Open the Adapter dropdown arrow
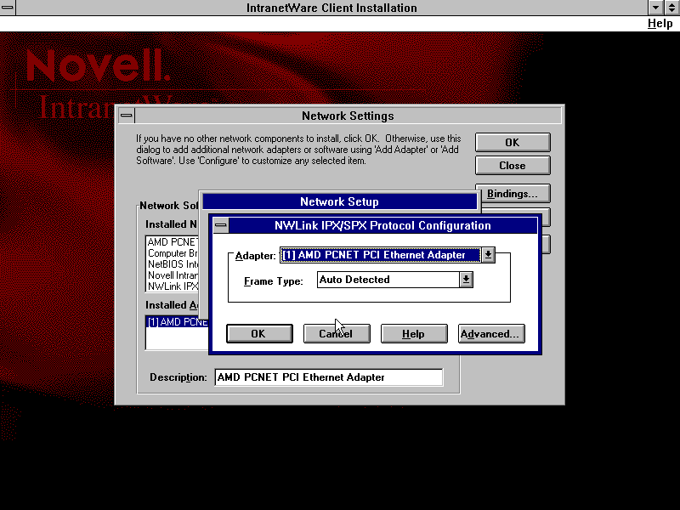The height and width of the screenshot is (510, 680). pyautogui.click(x=488, y=255)
